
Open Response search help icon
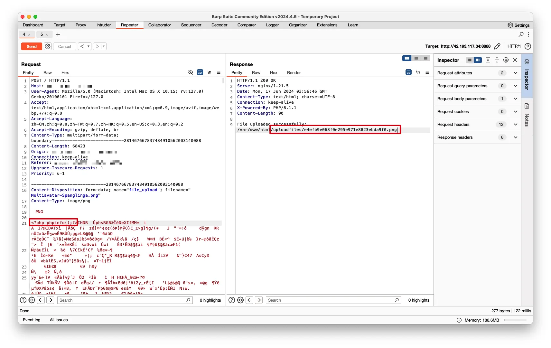point(232,300)
